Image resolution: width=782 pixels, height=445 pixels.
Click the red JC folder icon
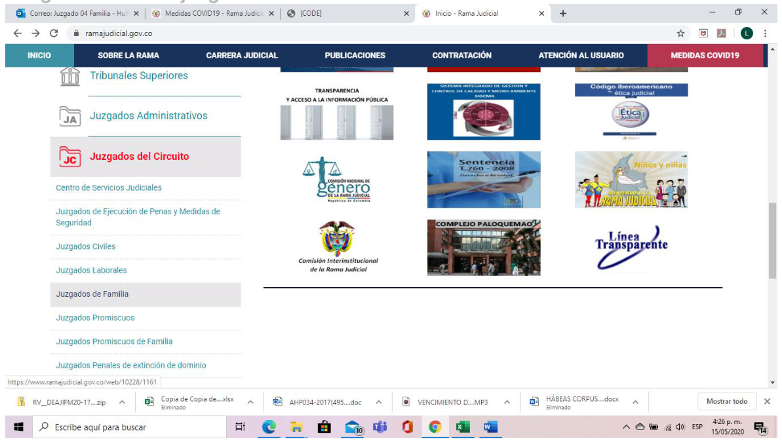[70, 157]
